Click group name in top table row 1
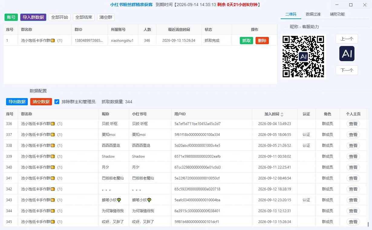 (x=42, y=41)
